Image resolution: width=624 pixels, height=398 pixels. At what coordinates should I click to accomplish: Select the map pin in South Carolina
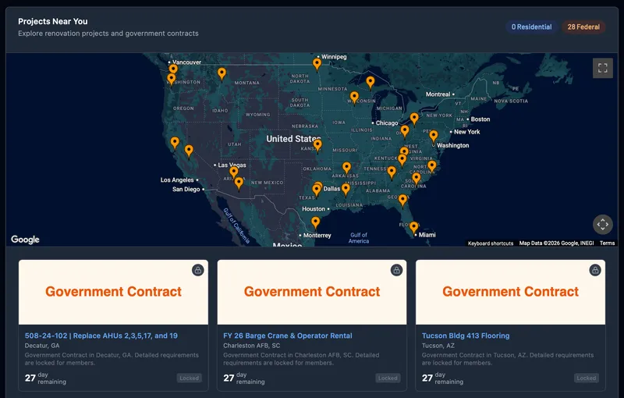417,179
